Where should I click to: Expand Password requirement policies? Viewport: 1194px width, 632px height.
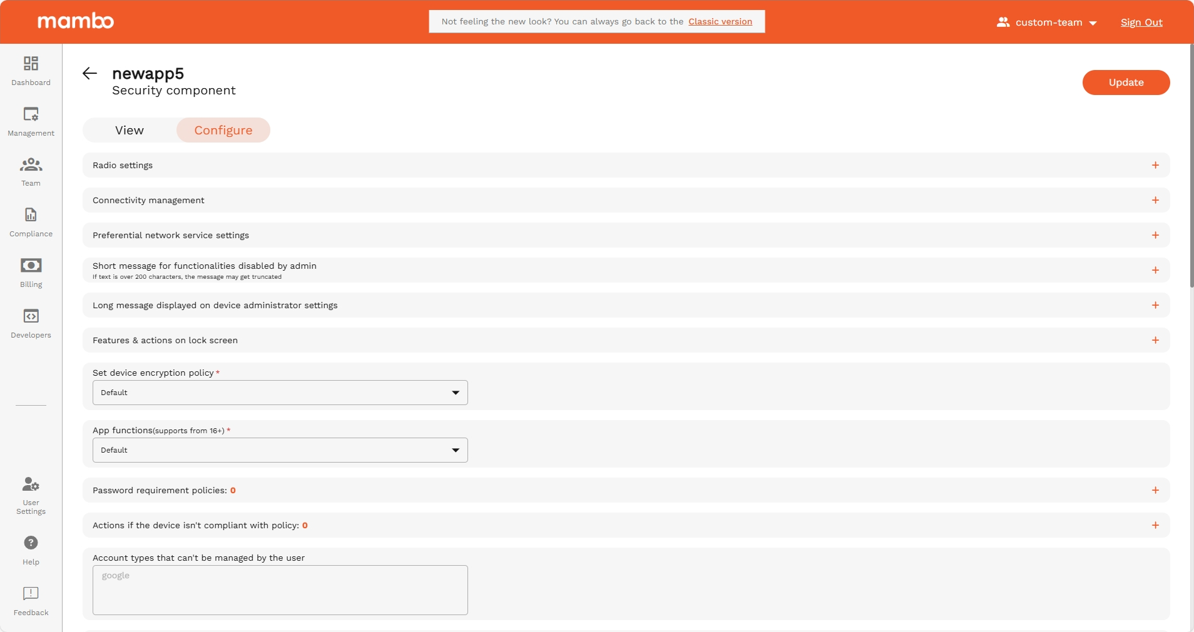coord(1155,490)
